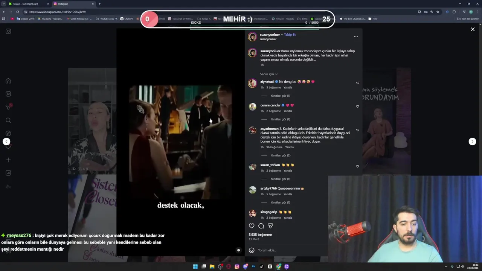The image size is (482, 271).
Task: Reply to ziynetsali's comment
Action: [x=288, y=87]
